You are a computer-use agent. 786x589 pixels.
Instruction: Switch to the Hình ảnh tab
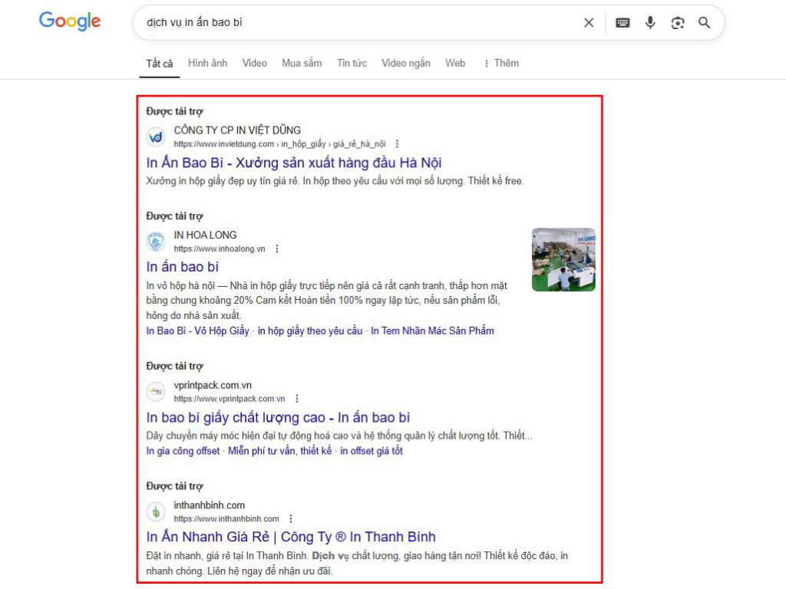point(207,63)
